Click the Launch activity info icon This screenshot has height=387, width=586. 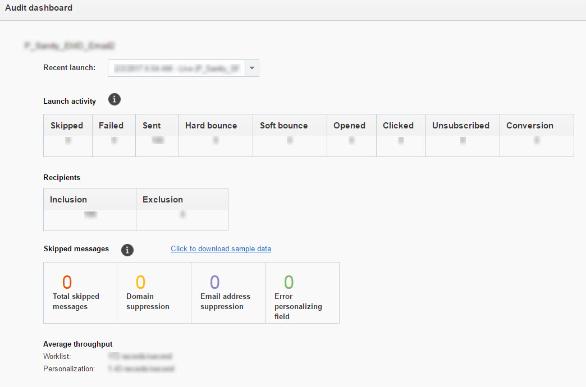pyautogui.click(x=115, y=100)
